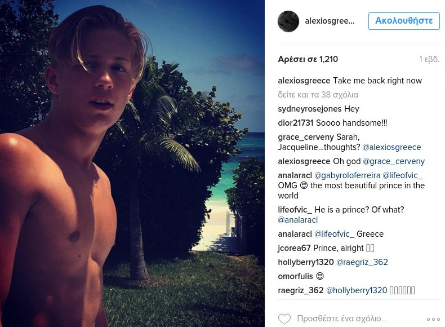445x327 pixels.
Task: Open the alexiosgree... username in header
Action: click(330, 21)
